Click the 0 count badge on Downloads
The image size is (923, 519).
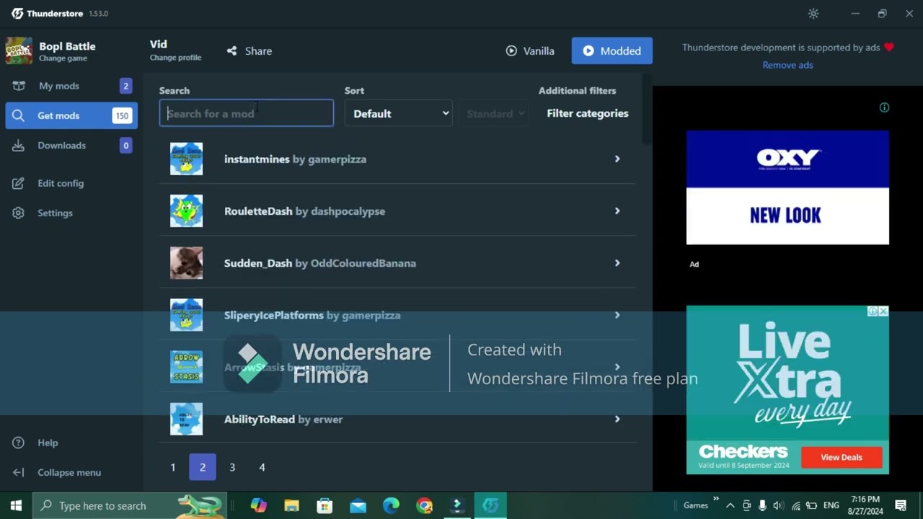(x=125, y=146)
